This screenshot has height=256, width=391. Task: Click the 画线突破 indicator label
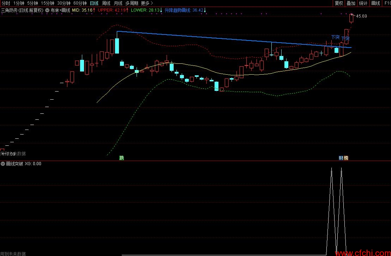pyautogui.click(x=14, y=164)
